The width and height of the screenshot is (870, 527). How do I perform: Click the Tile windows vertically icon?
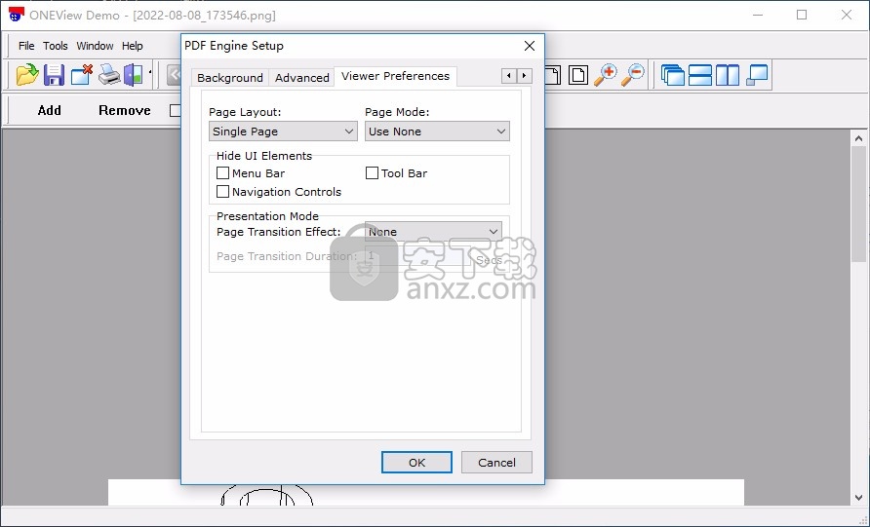(x=728, y=75)
